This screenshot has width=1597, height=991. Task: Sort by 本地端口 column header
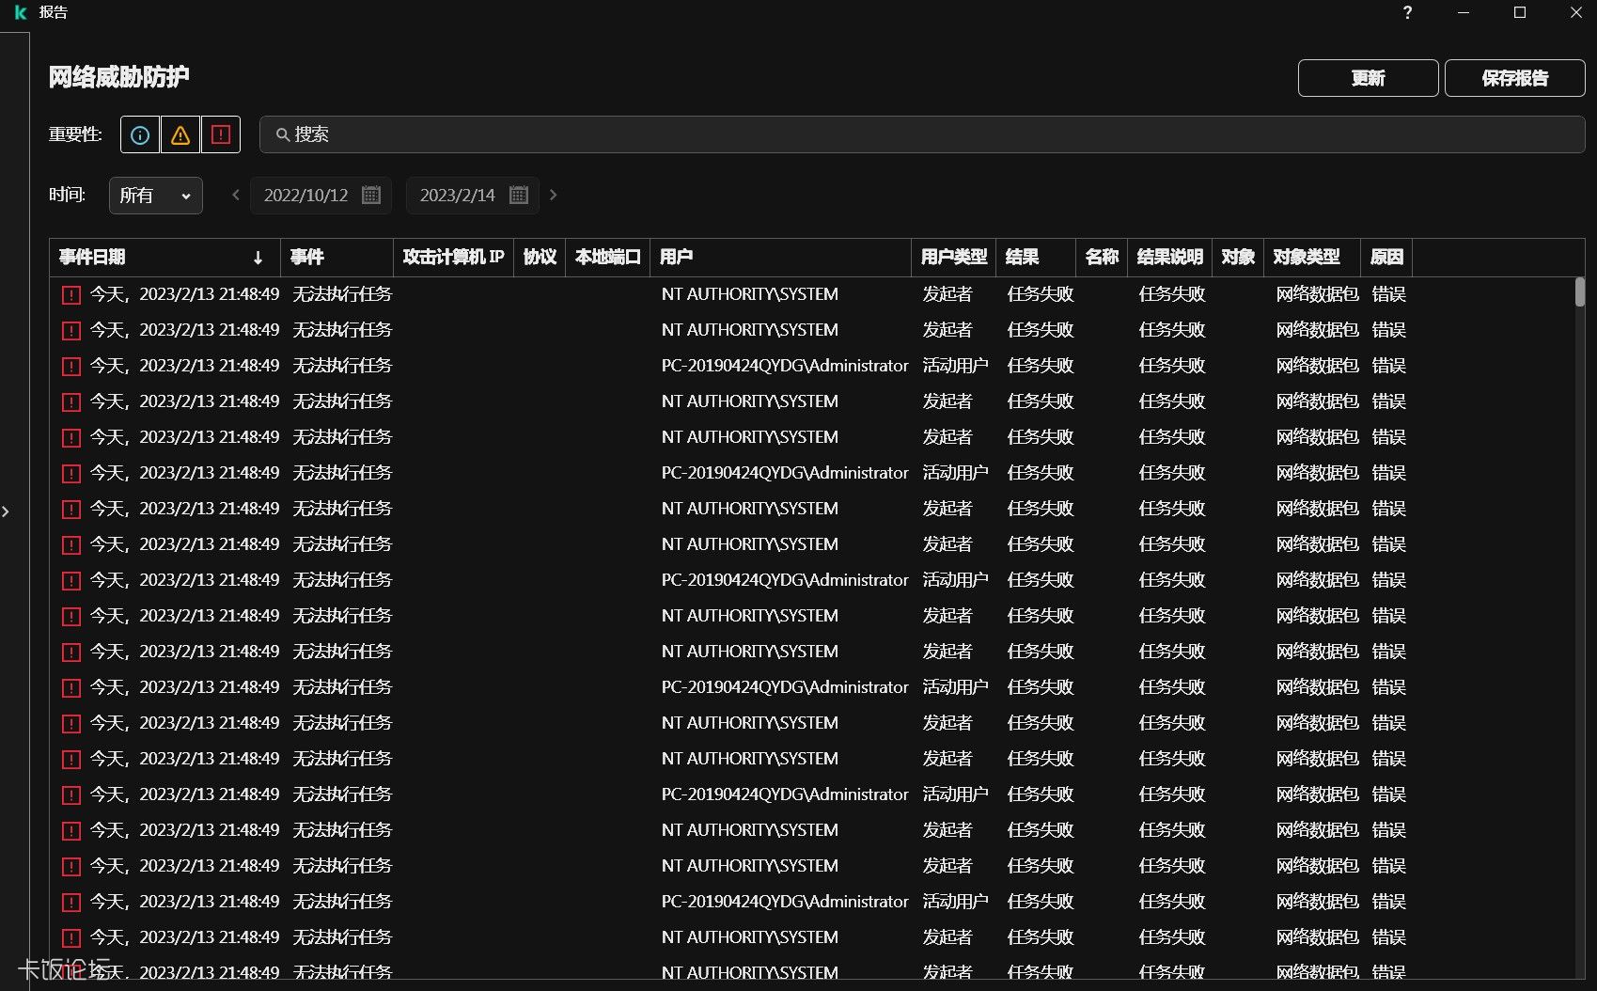point(607,257)
